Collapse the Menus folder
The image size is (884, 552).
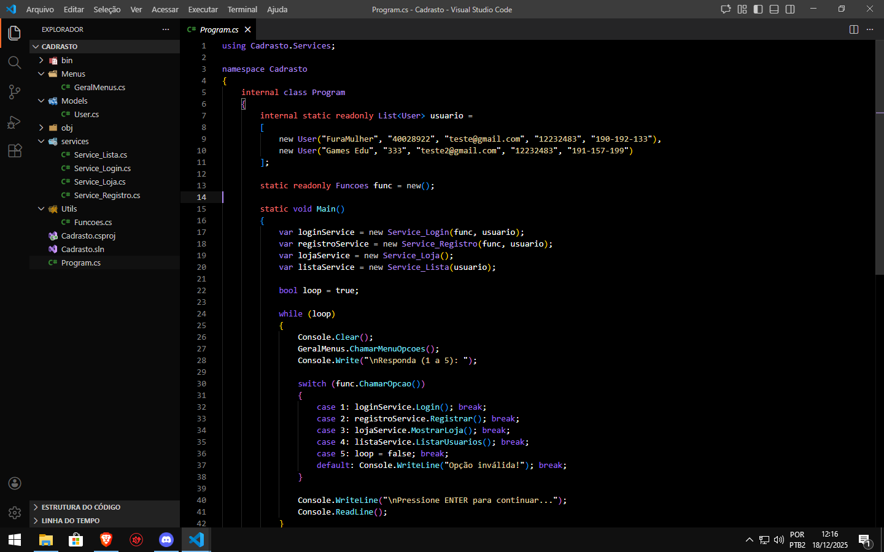[104, 74]
